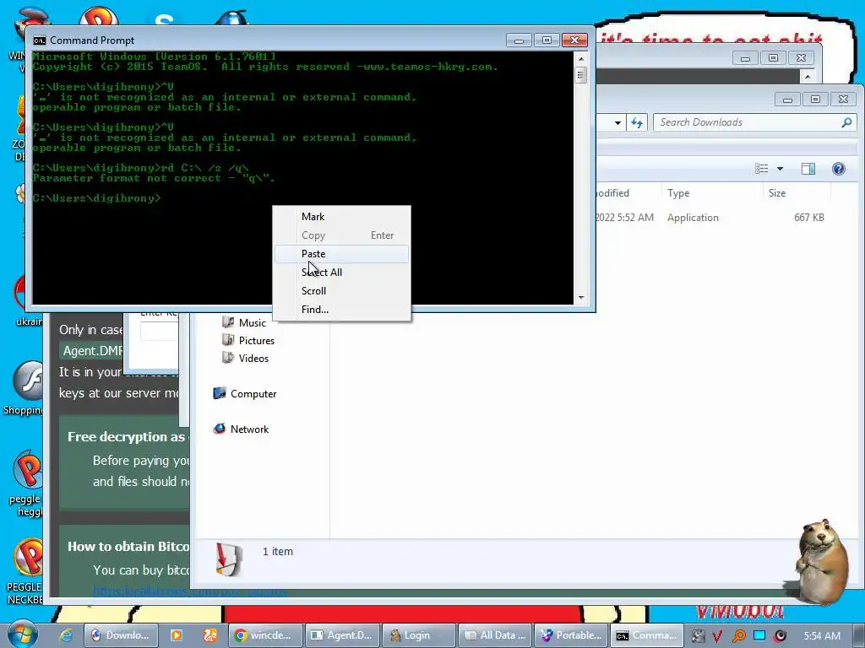The width and height of the screenshot is (865, 648).
Task: Switch to Login taskbar button
Action: click(419, 635)
